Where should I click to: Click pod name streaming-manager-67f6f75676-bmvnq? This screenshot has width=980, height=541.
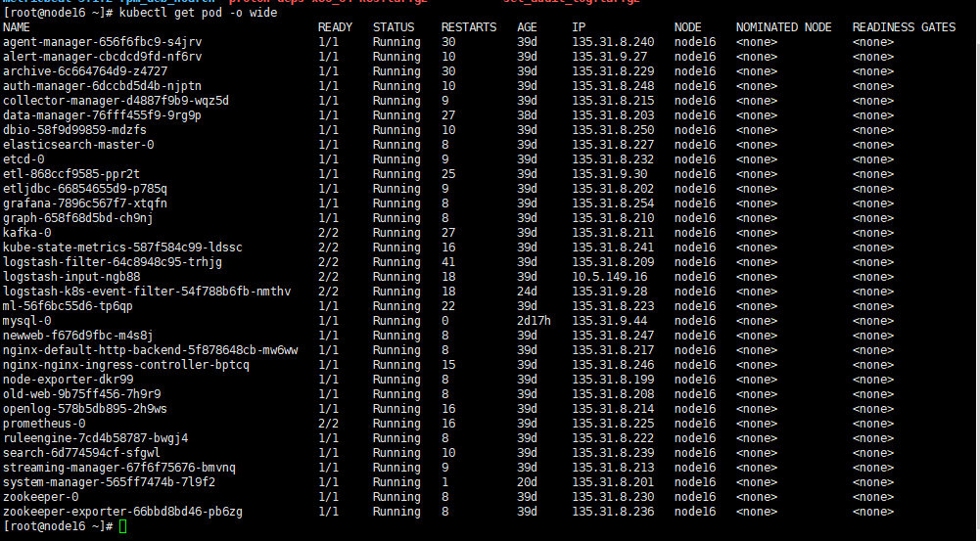[119, 468]
